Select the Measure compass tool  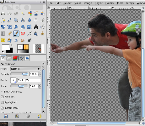click(x=23, y=20)
